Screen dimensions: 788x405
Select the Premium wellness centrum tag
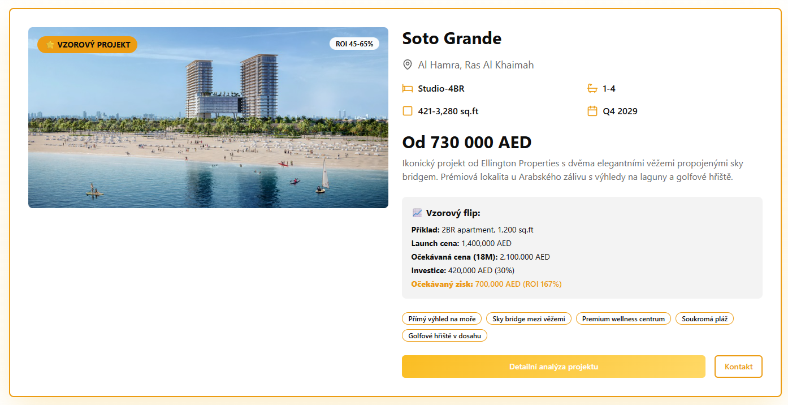(x=624, y=319)
